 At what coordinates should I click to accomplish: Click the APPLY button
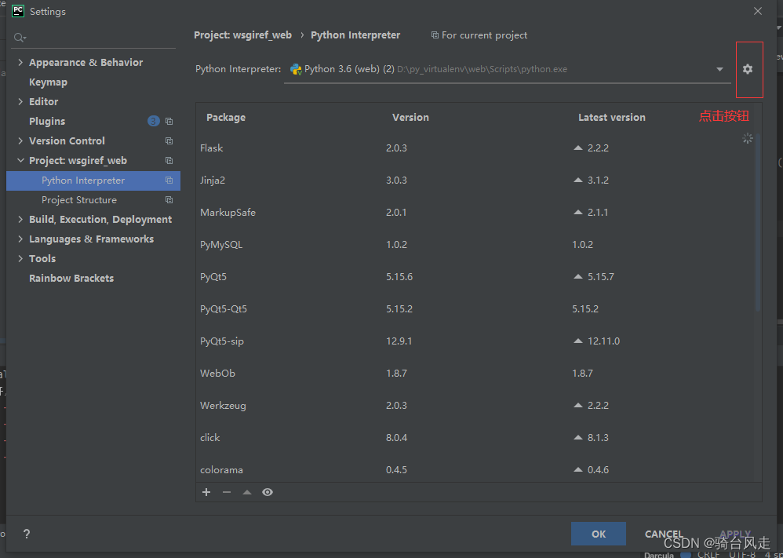tap(735, 534)
